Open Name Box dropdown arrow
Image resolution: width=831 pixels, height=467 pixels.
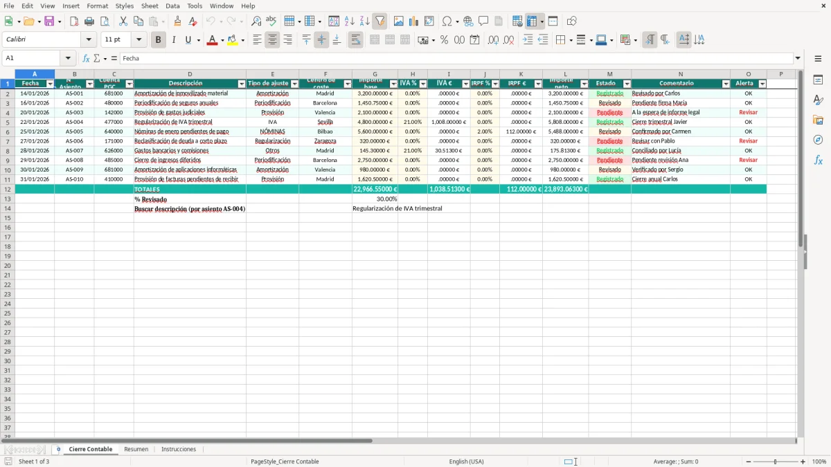pyautogui.click(x=68, y=58)
